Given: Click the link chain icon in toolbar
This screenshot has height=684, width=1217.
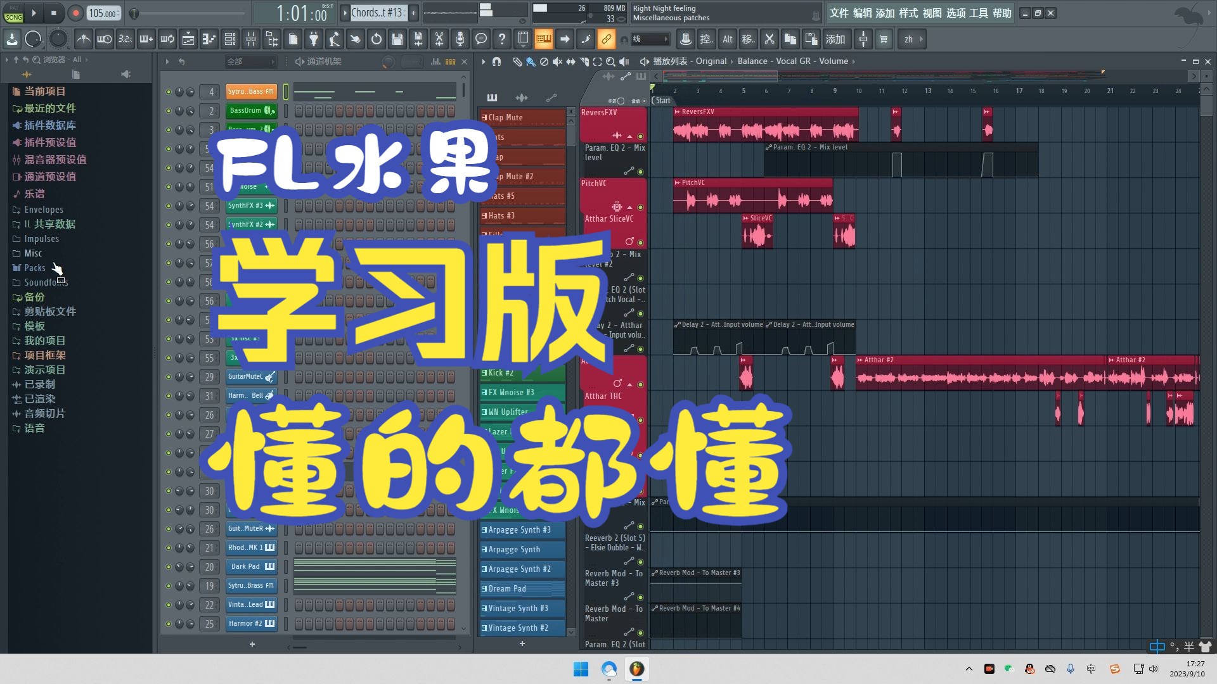Looking at the screenshot, I should tap(606, 39).
